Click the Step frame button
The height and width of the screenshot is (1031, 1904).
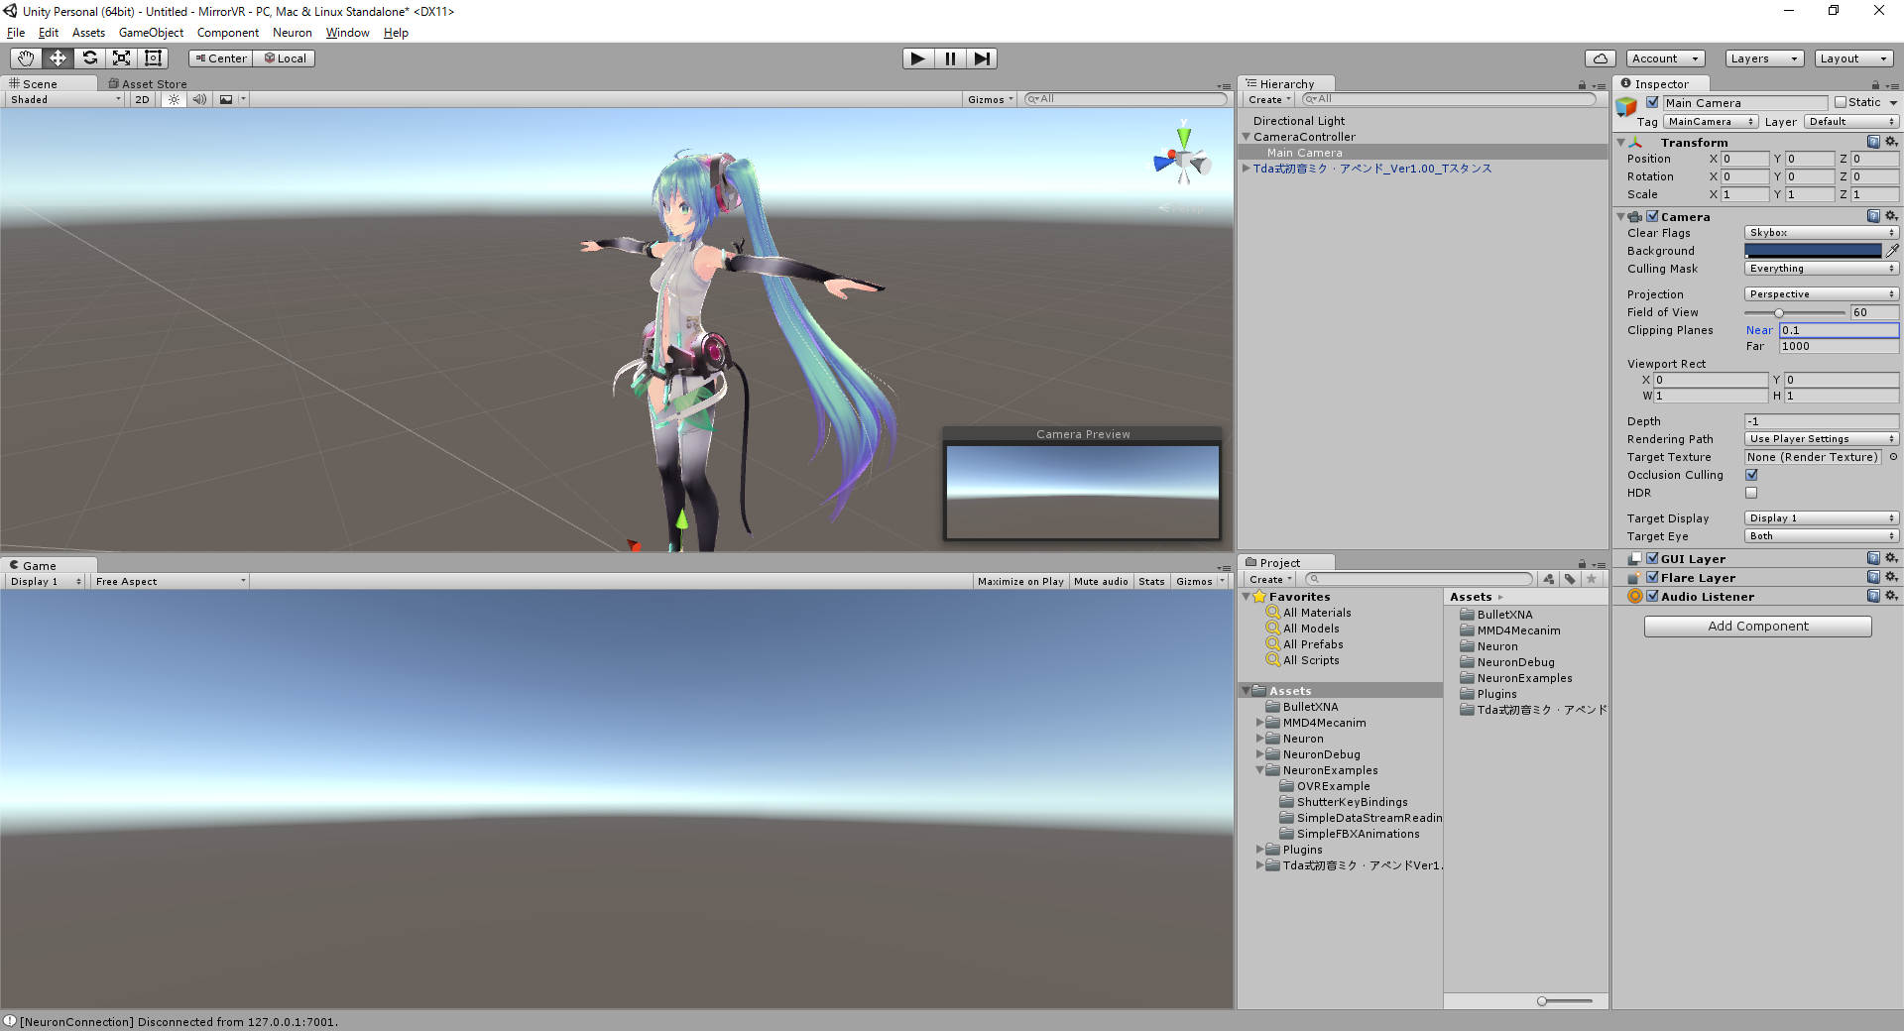tap(982, 58)
